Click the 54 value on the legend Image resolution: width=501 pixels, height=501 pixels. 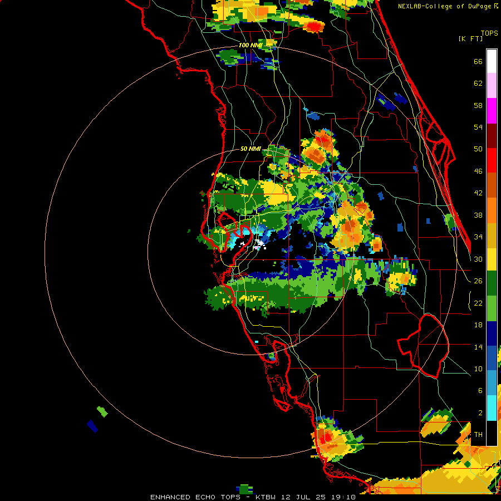(x=478, y=127)
